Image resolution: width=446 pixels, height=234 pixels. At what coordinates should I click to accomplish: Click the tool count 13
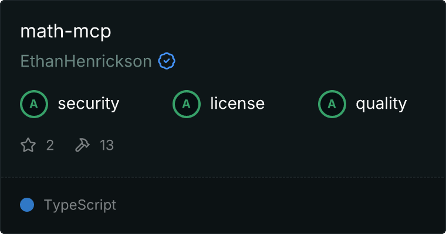click(107, 145)
